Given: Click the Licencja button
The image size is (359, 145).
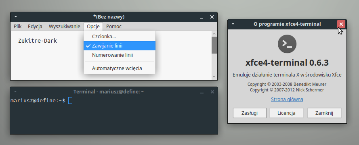Looking at the screenshot, I should 286,113.
